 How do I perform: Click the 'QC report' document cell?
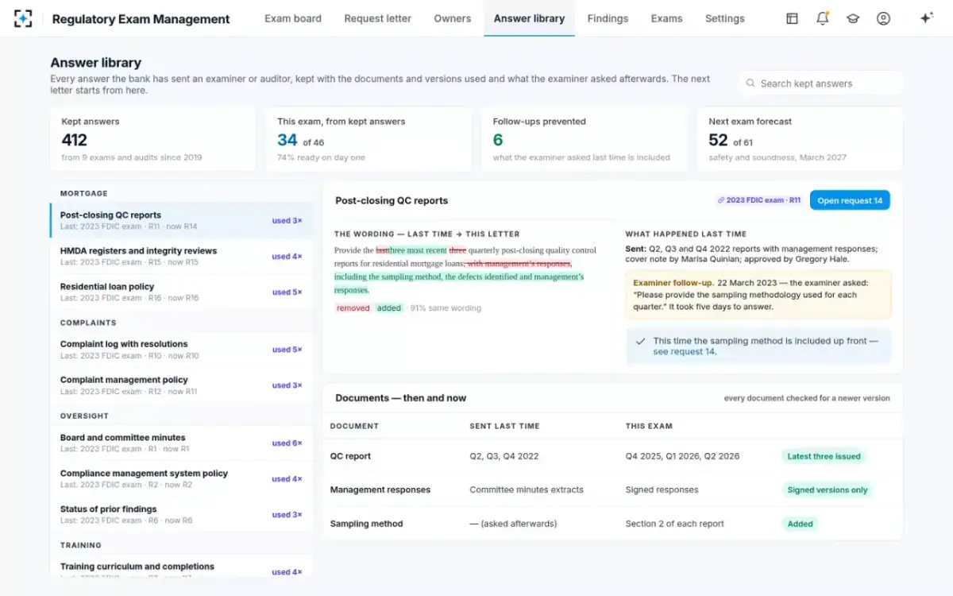point(350,456)
